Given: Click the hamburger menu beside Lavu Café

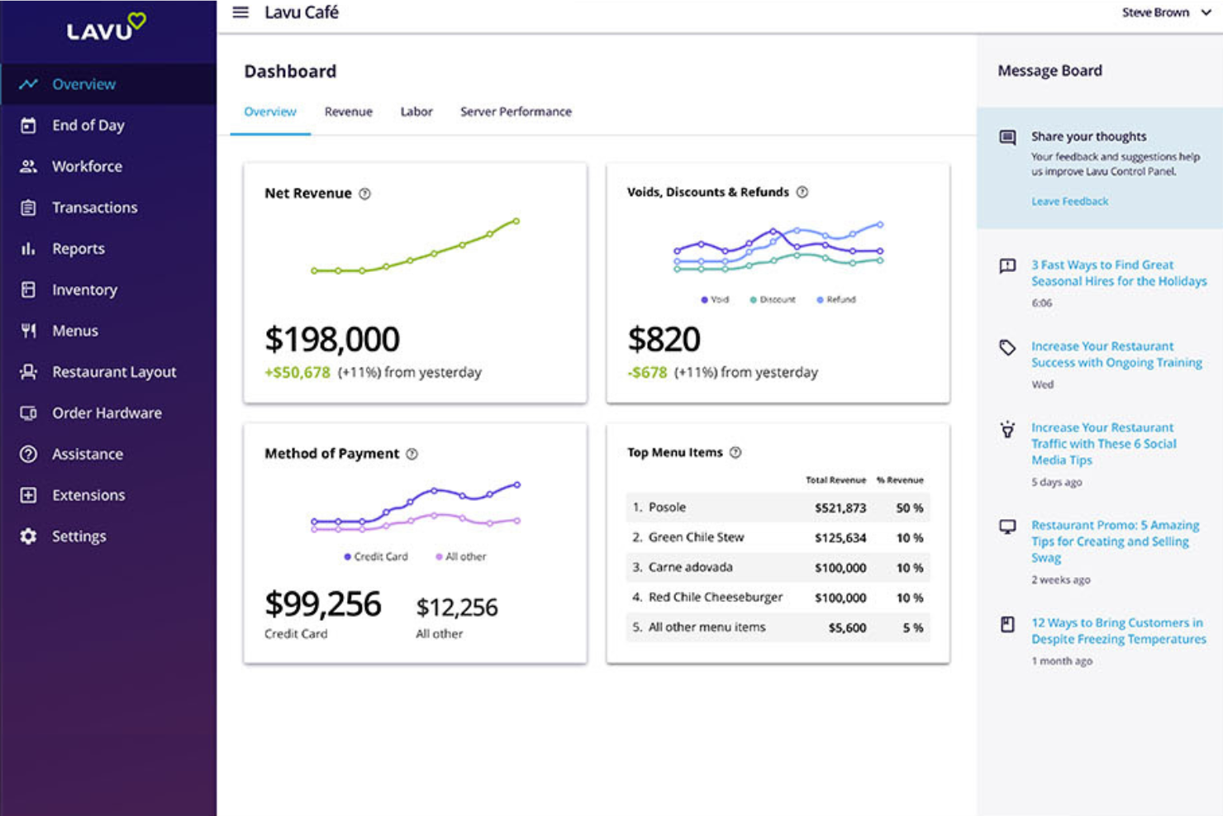Looking at the screenshot, I should (x=240, y=12).
